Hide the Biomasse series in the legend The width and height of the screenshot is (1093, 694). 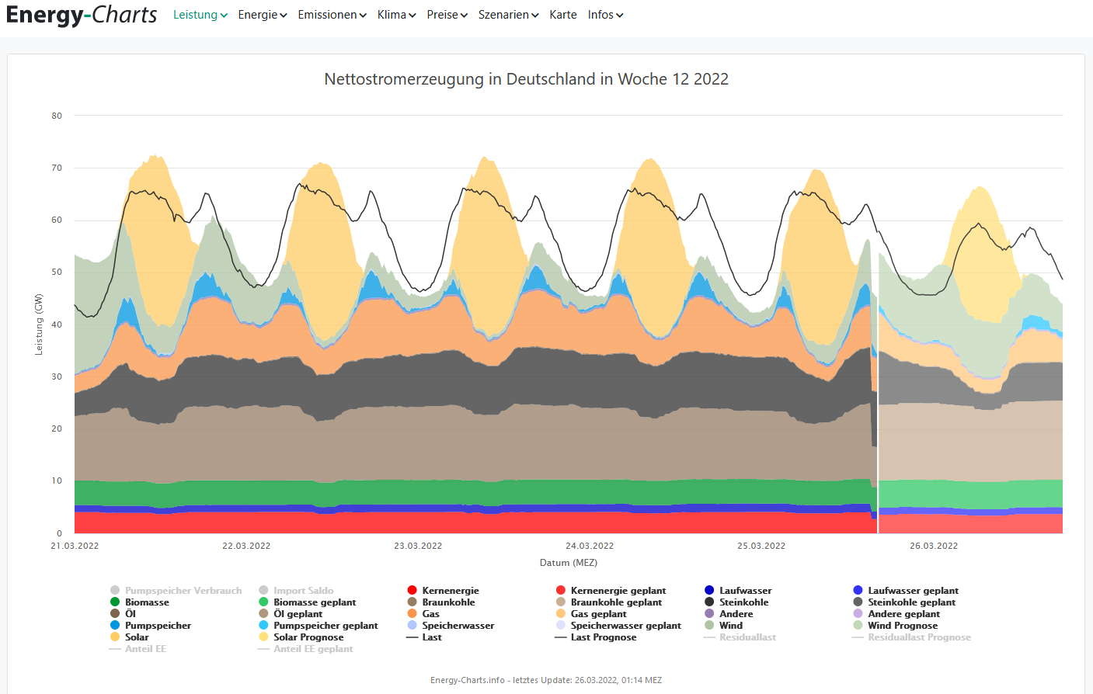140,602
